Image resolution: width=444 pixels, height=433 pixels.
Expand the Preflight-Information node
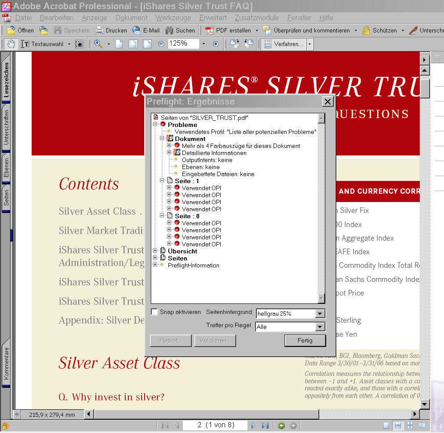point(155,265)
